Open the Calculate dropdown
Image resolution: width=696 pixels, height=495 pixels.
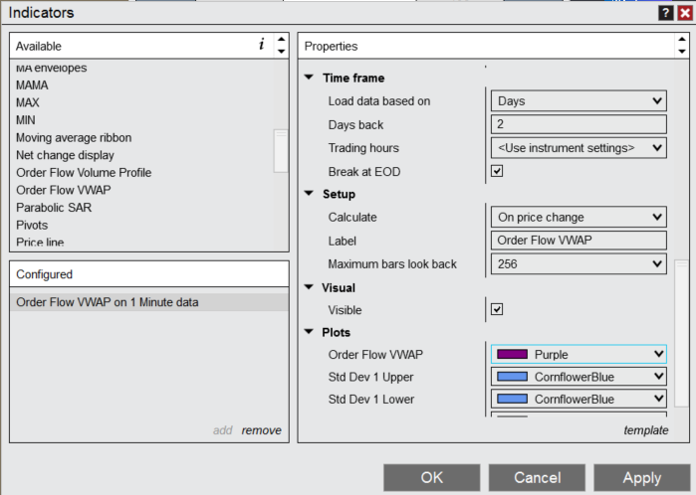(x=579, y=217)
